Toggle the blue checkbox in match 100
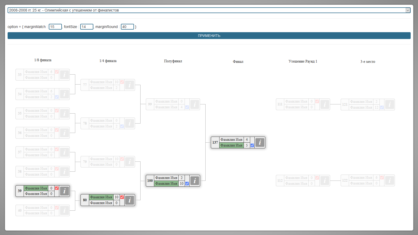The width and height of the screenshot is (418, 235). 187,184
